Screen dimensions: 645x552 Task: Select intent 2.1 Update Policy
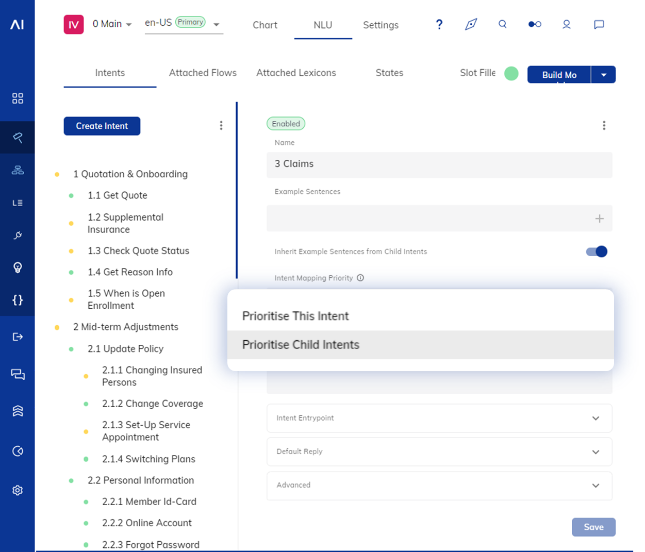point(125,349)
